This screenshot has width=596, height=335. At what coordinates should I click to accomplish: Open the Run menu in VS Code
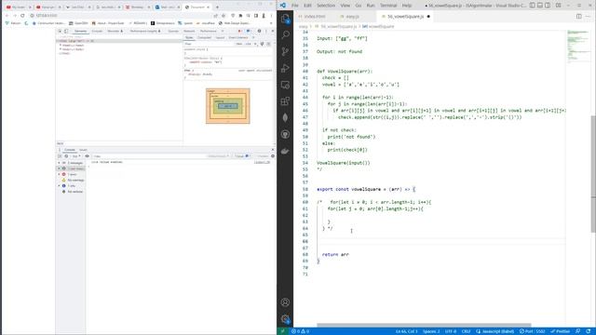371,6
